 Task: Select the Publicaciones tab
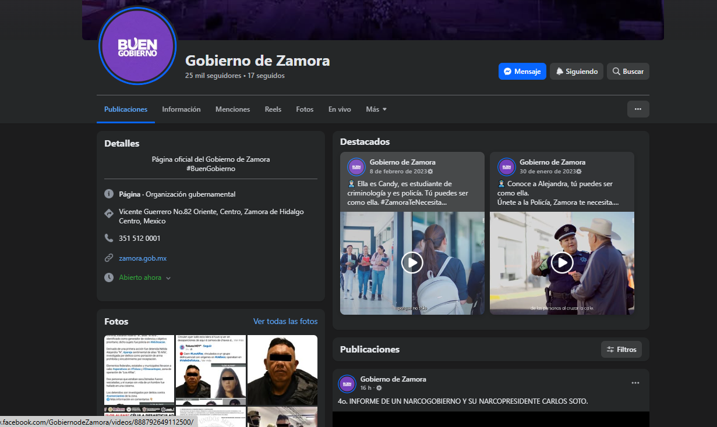coord(126,109)
